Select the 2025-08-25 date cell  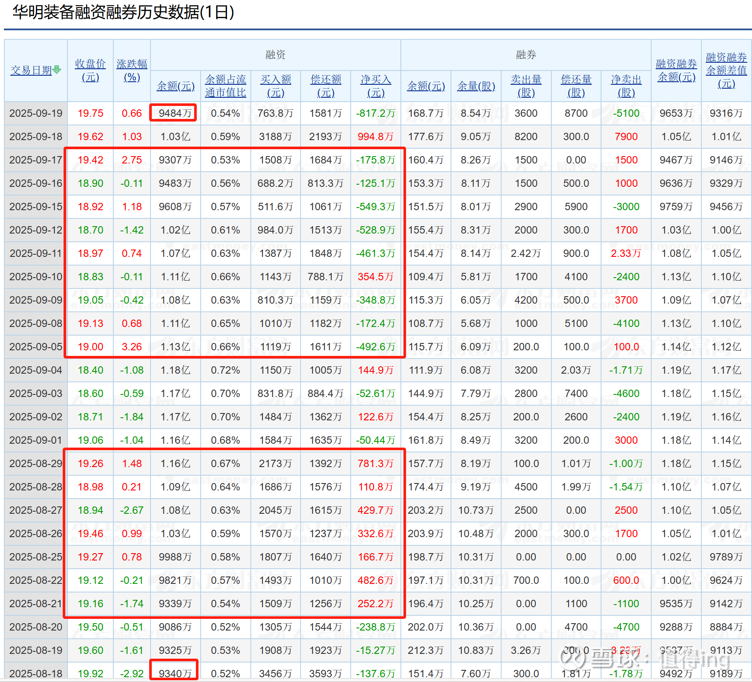36,557
